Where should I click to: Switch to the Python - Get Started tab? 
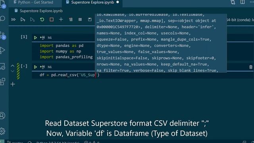coord(33,2)
